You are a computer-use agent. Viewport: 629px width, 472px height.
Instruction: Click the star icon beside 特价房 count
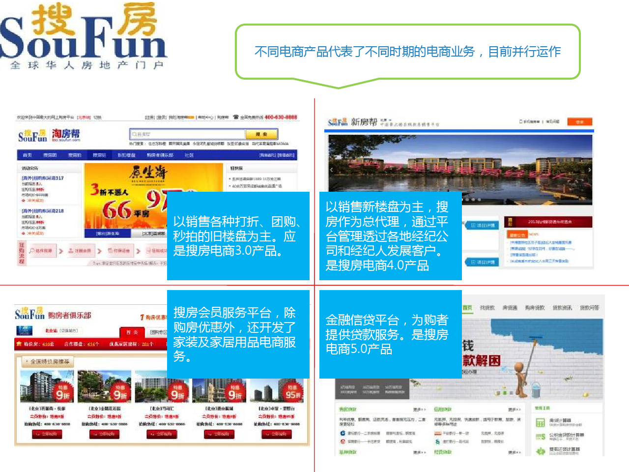coord(19,344)
